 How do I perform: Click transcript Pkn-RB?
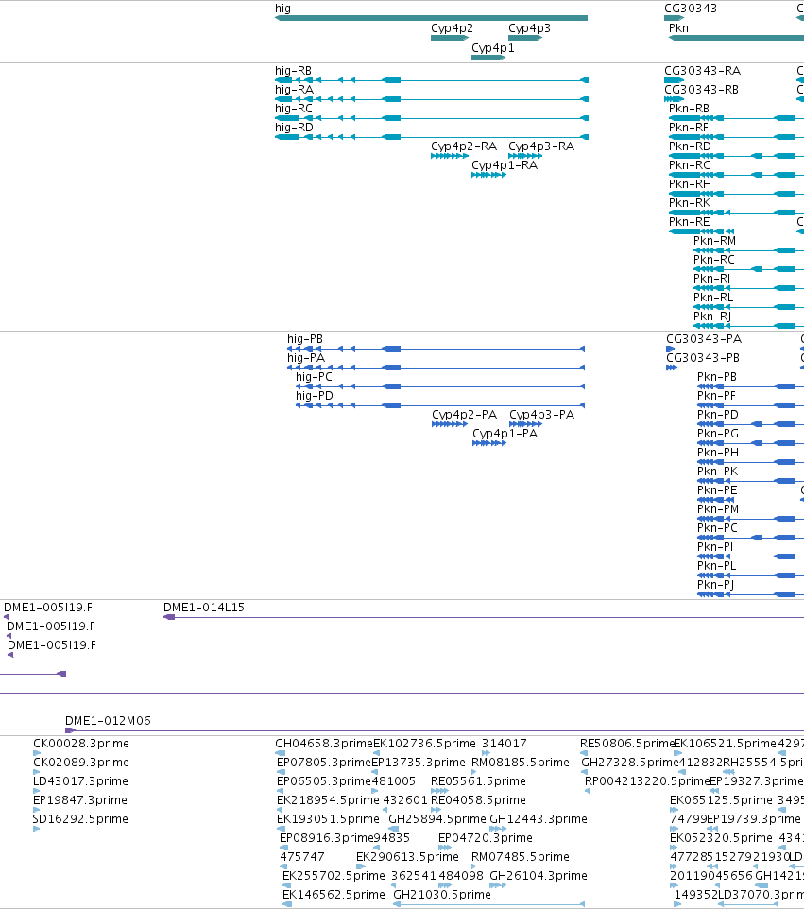tap(690, 109)
